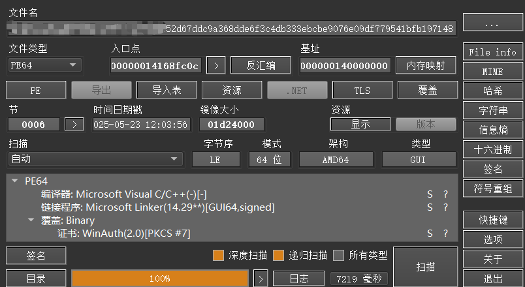Screen dimensions: 525x287
Task: Click the section count field 0006
Action: pyautogui.click(x=33, y=125)
